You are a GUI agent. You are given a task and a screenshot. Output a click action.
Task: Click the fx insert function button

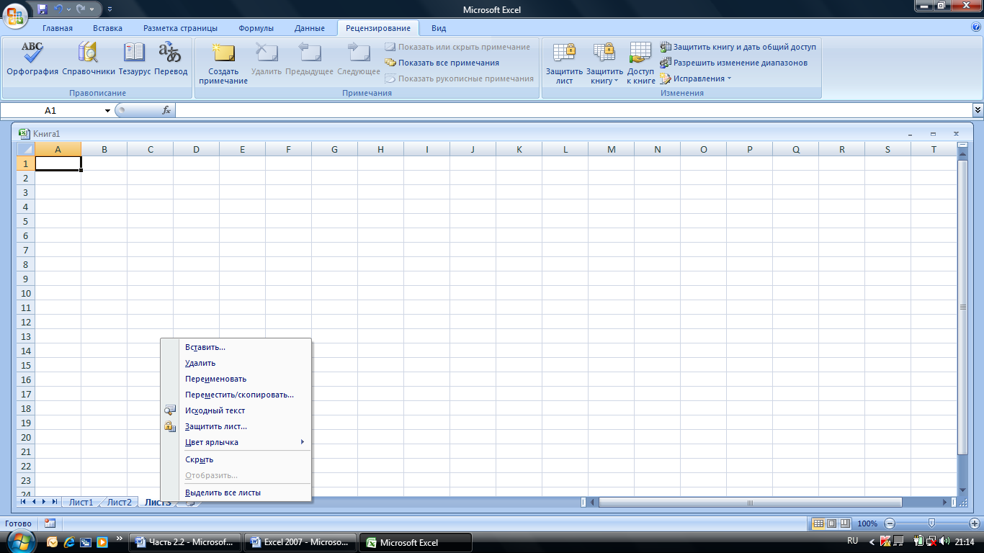click(x=166, y=110)
